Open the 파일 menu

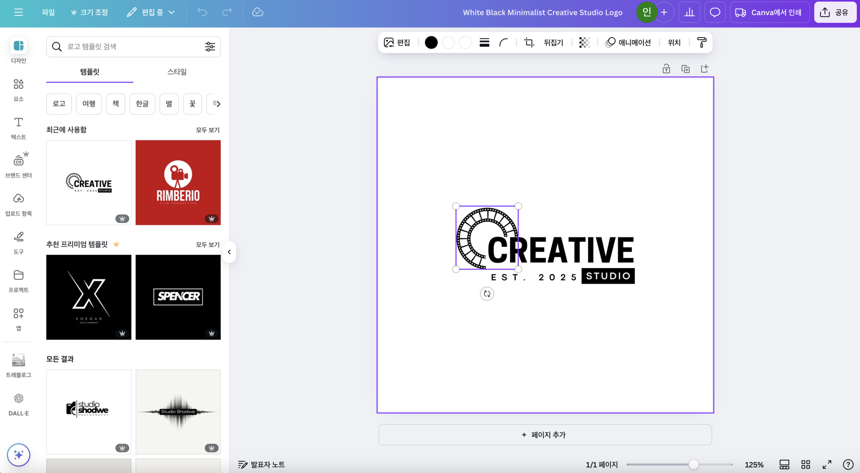[x=48, y=12]
